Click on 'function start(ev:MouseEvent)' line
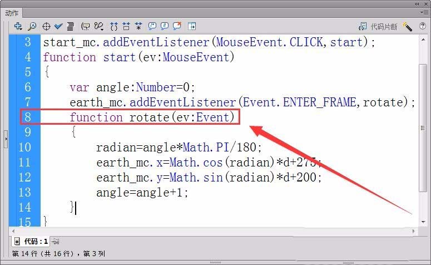The image size is (431, 265). pos(139,57)
